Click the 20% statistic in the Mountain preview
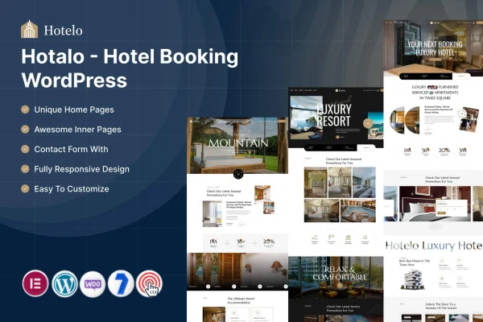The width and height of the screenshot is (483, 322). pos(269,242)
